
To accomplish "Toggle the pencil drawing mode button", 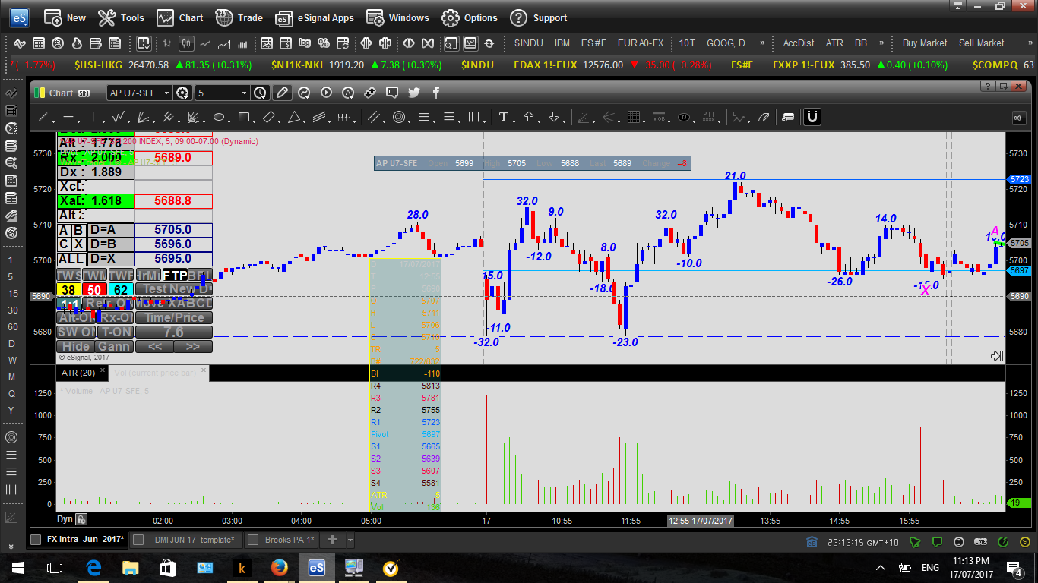I will point(282,93).
